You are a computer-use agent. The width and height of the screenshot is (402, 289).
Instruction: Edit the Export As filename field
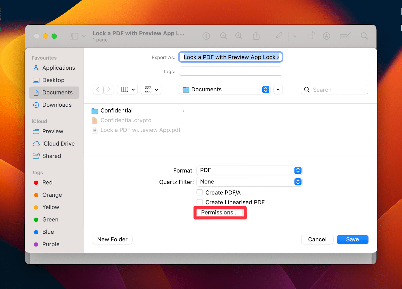click(231, 57)
